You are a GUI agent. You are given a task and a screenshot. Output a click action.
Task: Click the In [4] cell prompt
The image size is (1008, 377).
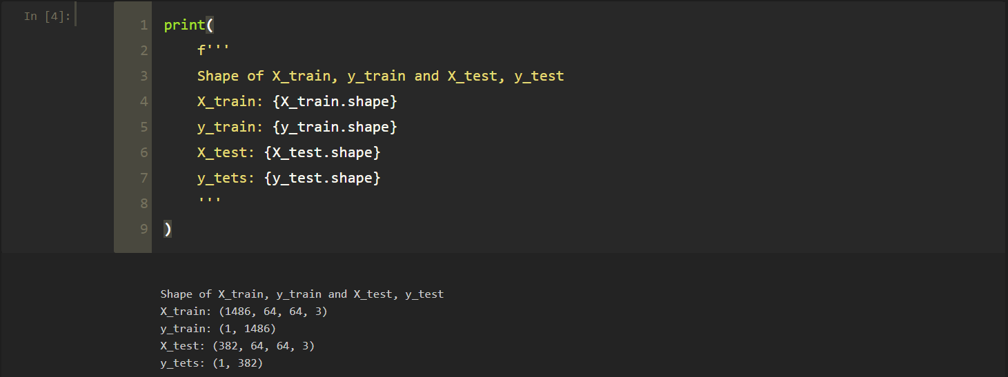pyautogui.click(x=47, y=17)
